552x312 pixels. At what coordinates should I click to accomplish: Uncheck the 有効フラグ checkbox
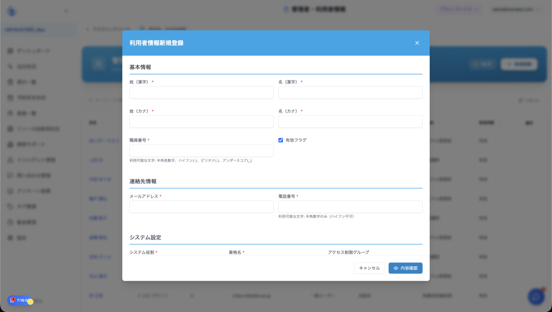pos(281,141)
